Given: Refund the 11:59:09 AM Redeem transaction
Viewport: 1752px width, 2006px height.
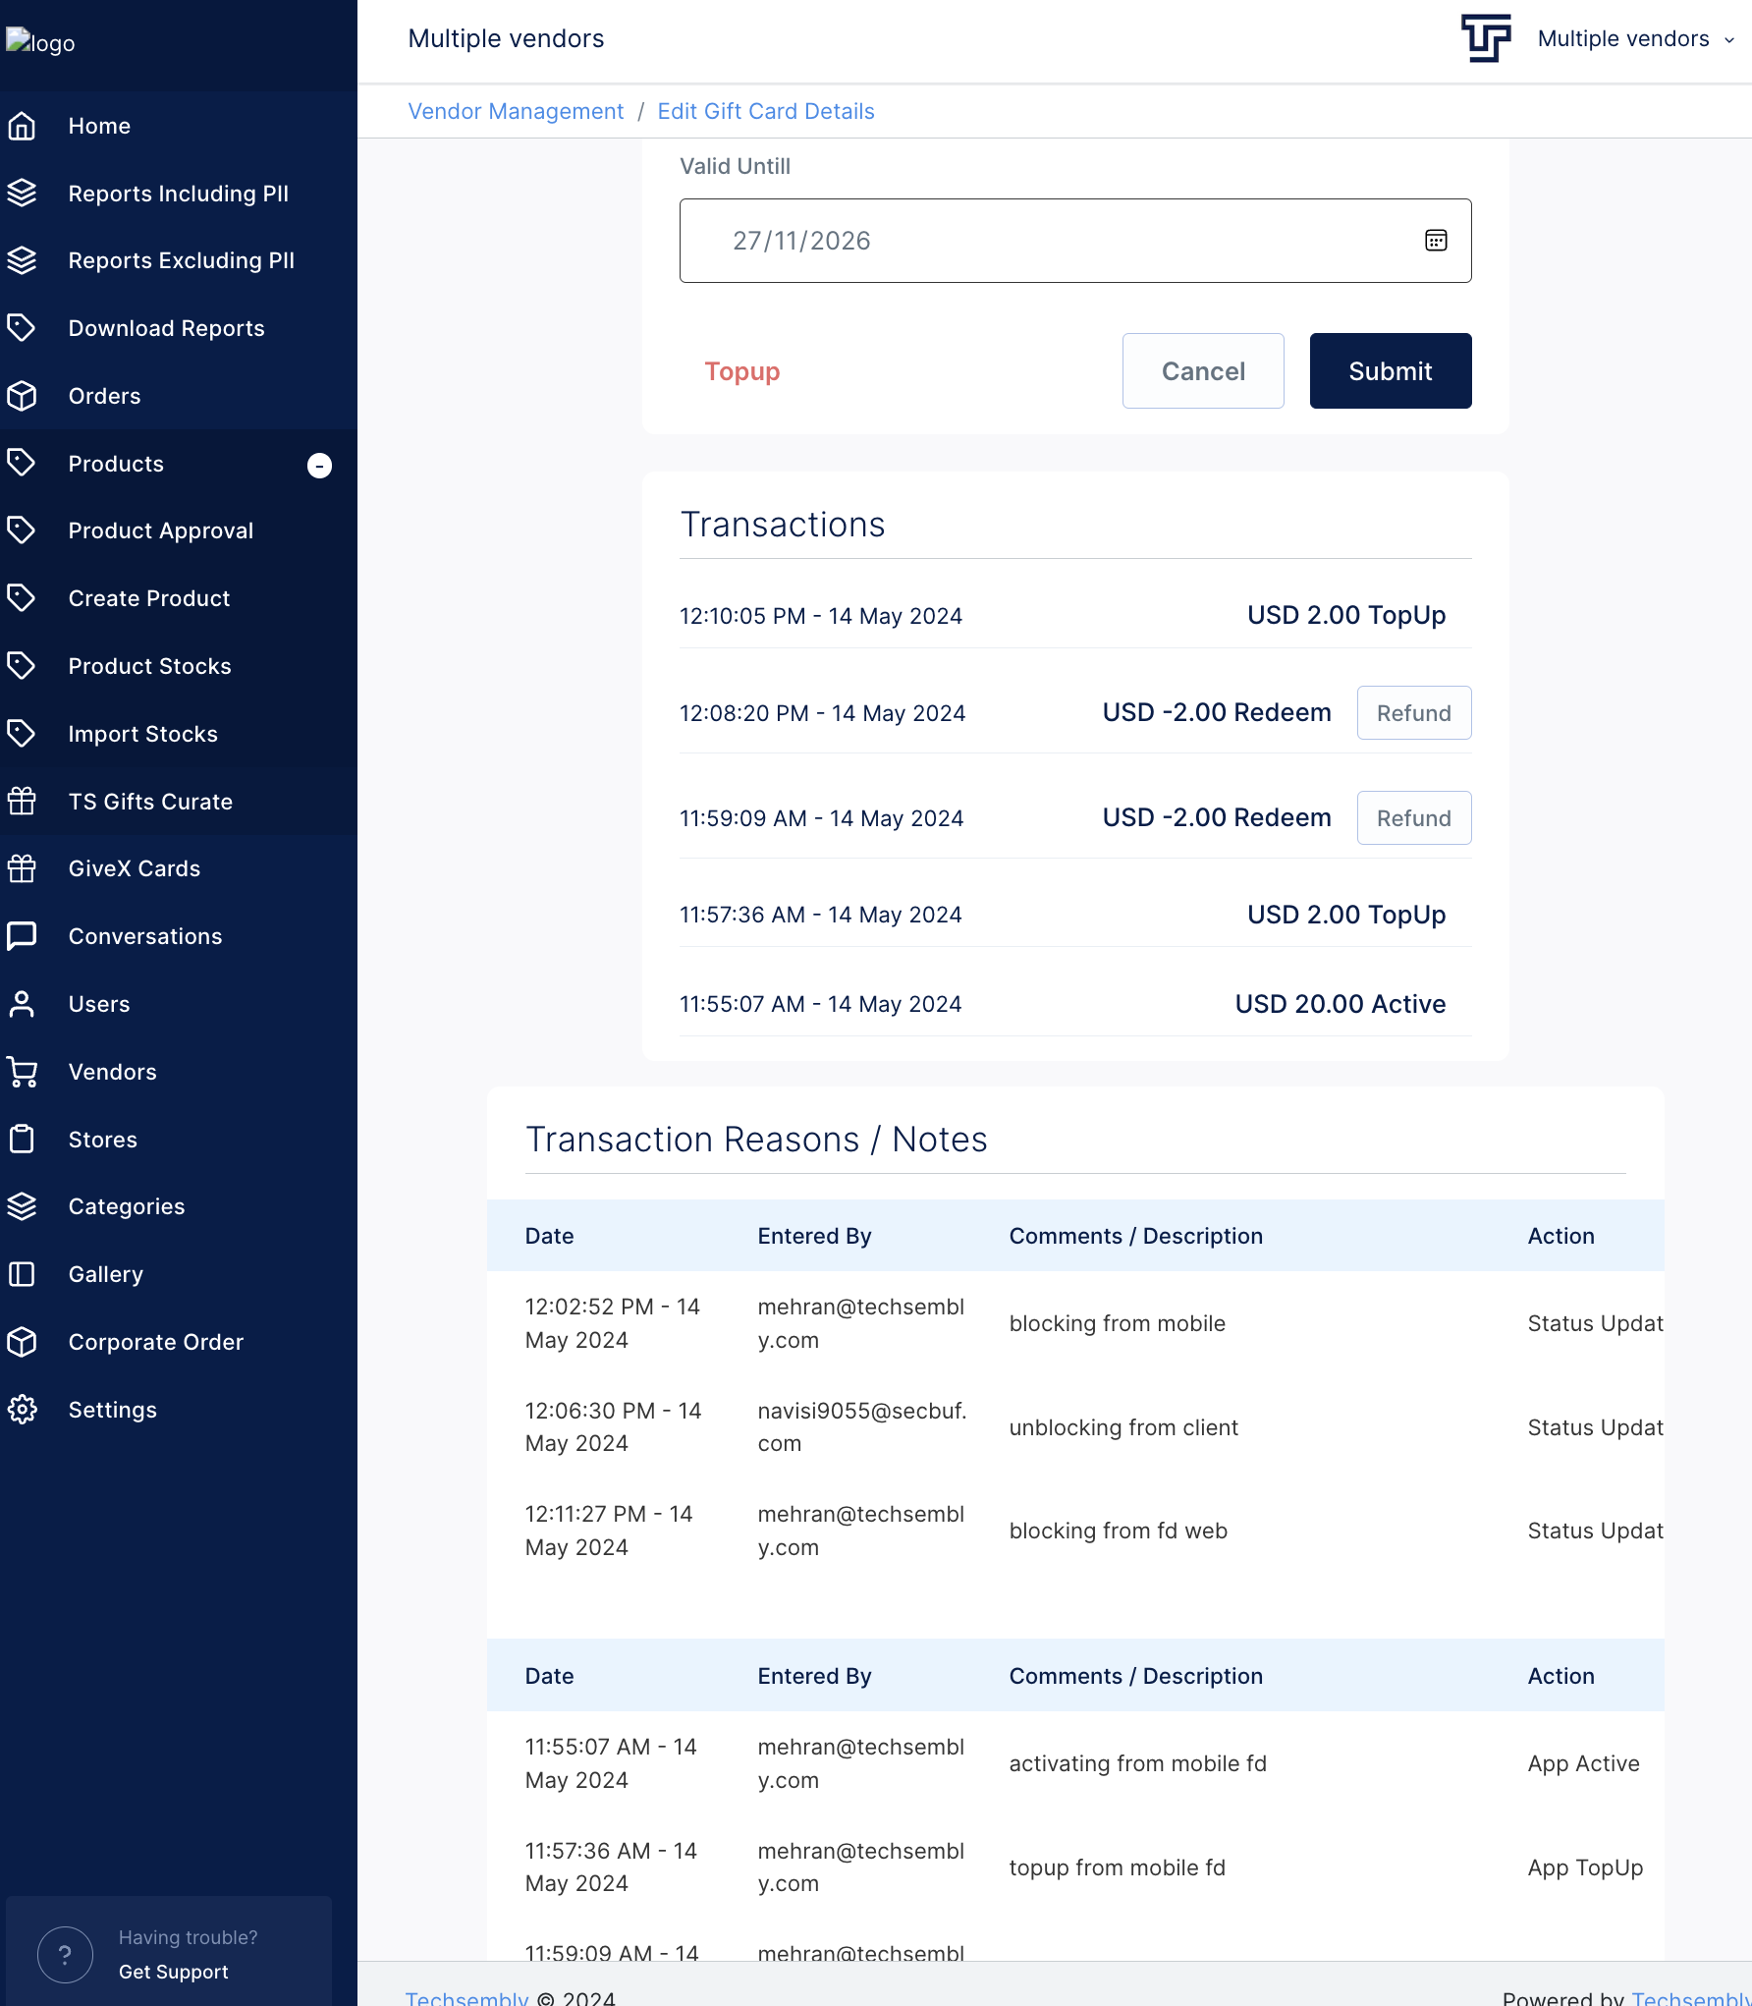Looking at the screenshot, I should pyautogui.click(x=1414, y=818).
